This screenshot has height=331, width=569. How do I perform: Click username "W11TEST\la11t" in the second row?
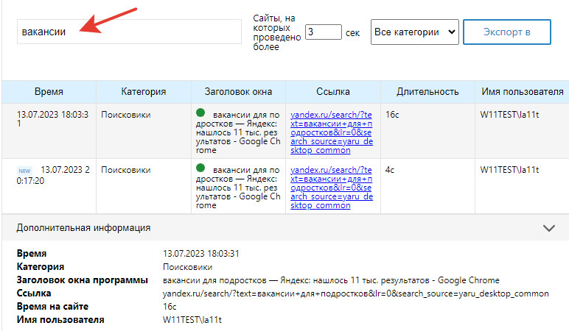pyautogui.click(x=509, y=170)
